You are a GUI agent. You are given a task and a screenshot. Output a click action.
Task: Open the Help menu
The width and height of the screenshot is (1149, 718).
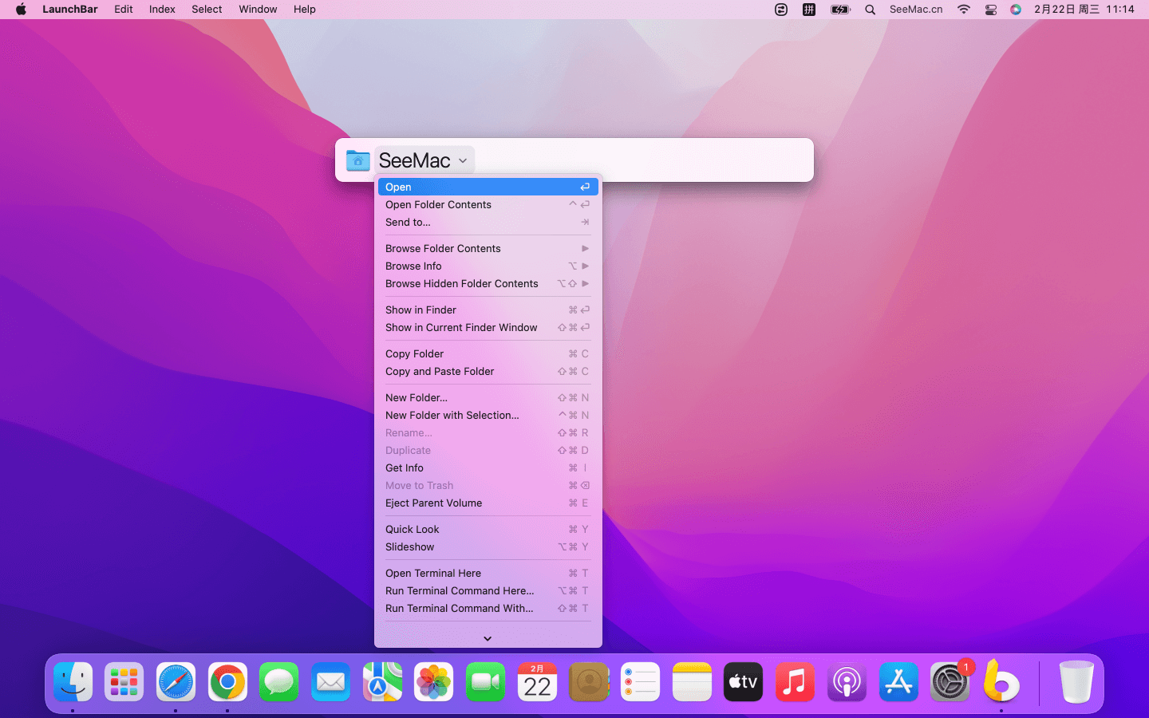click(305, 10)
